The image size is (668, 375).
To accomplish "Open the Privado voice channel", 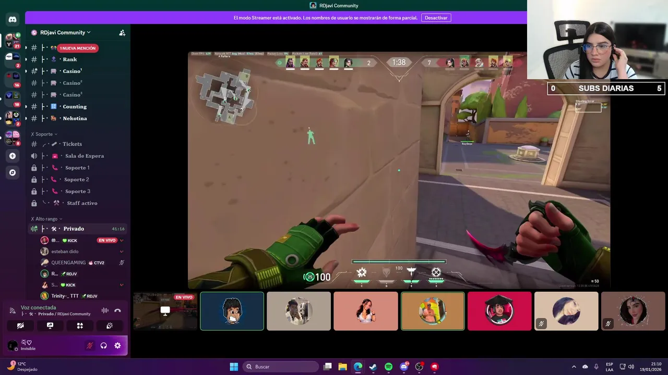I will click(x=78, y=229).
